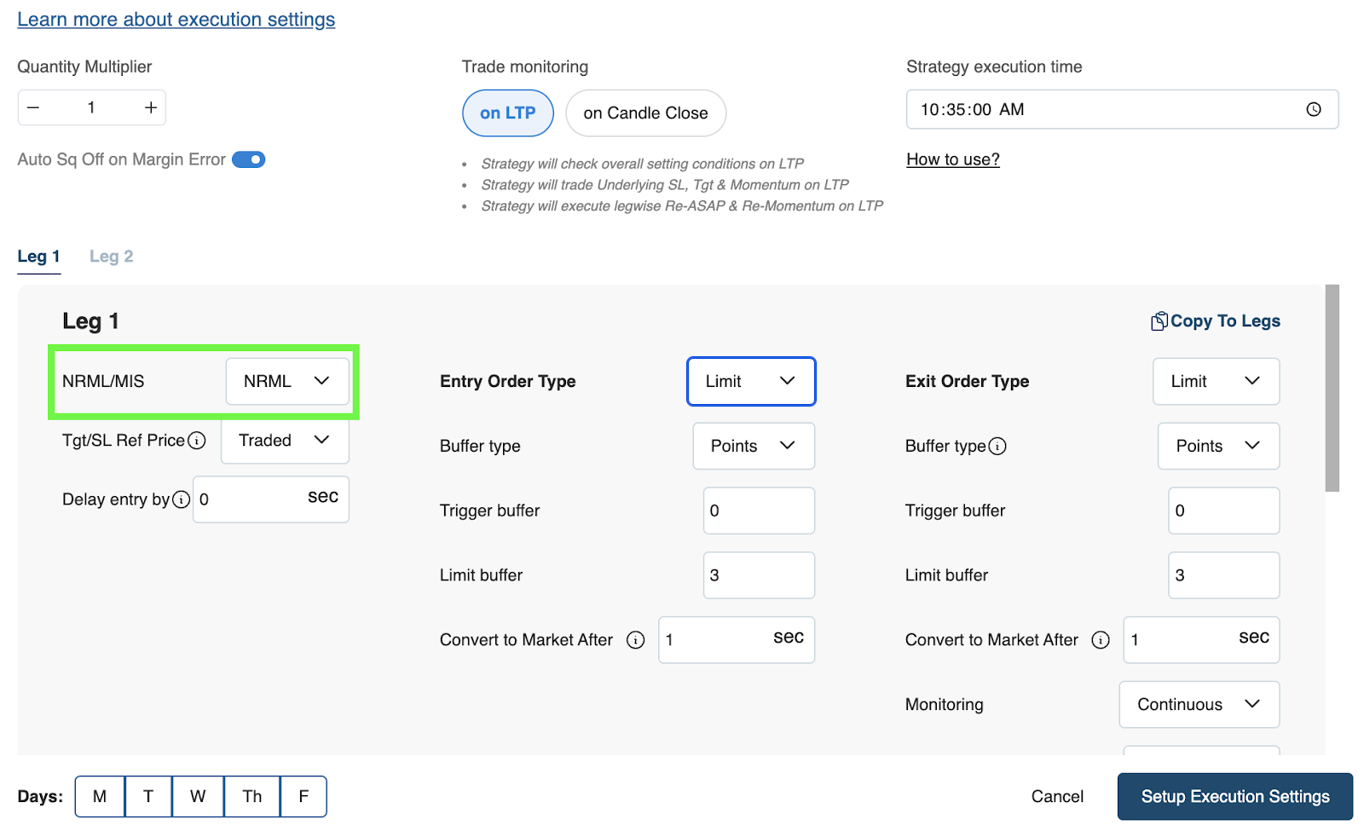Image resolution: width=1364 pixels, height=831 pixels.
Task: Focus Quantity Multiplier value field
Action: pos(91,107)
